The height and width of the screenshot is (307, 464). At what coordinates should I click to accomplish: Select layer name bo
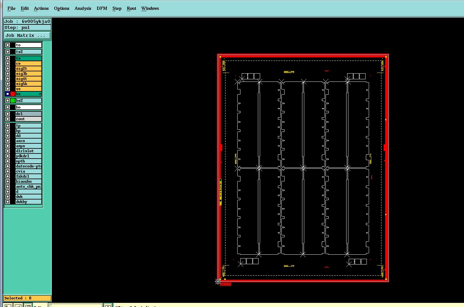pos(28,107)
